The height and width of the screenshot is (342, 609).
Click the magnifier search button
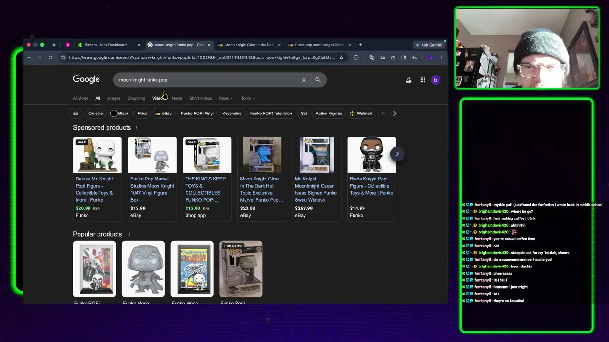tap(318, 80)
